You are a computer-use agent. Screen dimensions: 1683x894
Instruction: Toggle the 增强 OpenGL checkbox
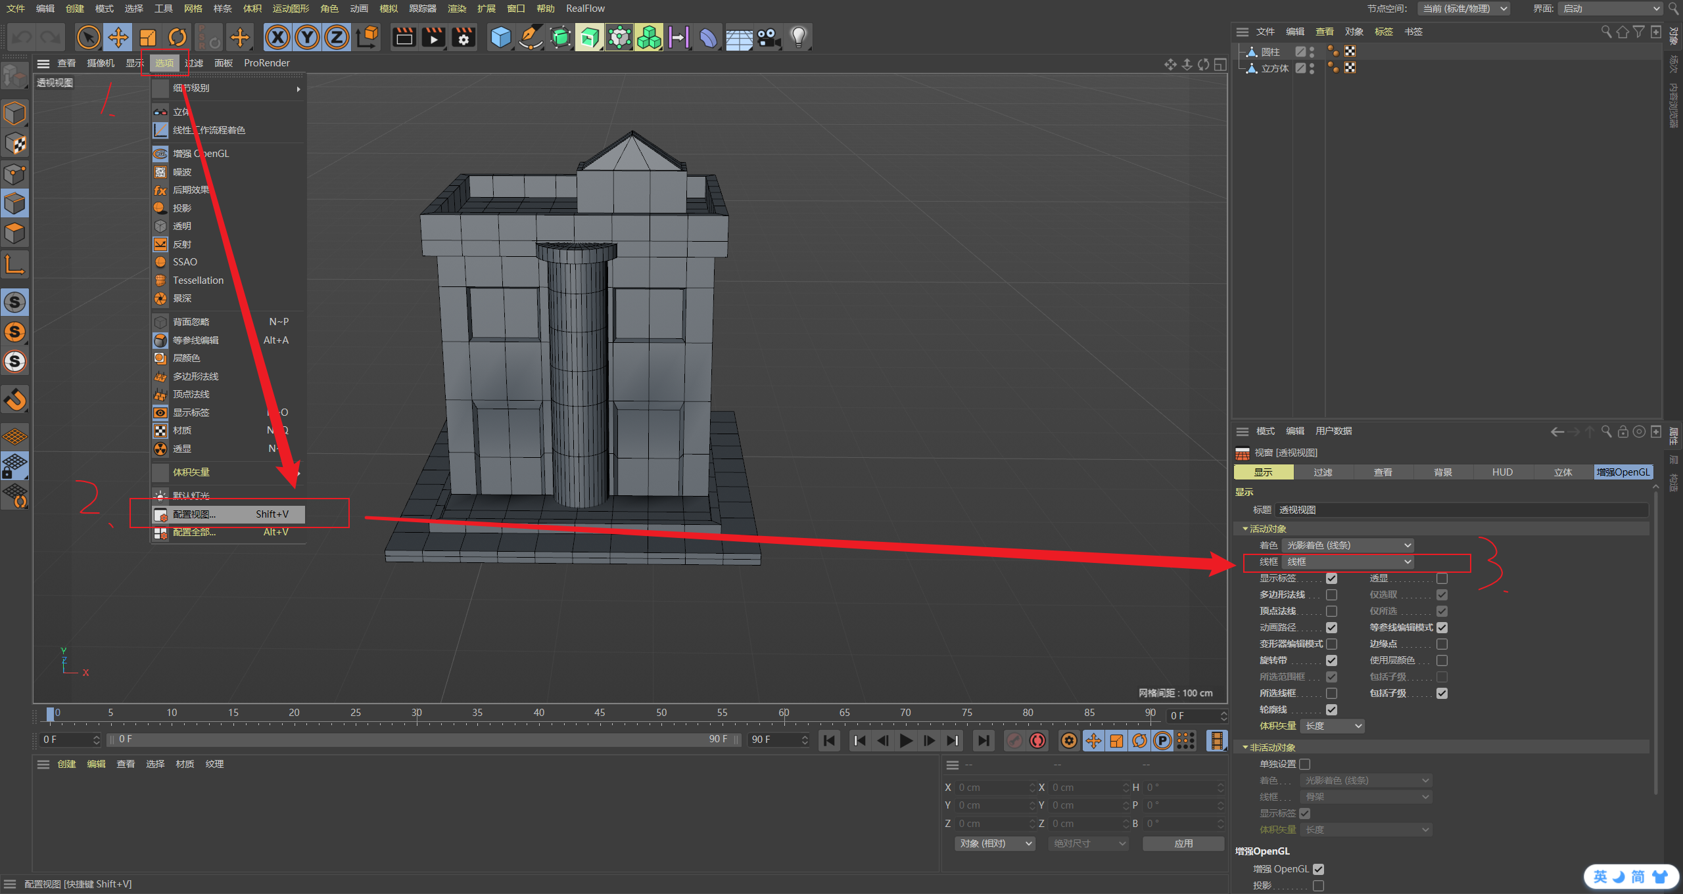point(1318,869)
